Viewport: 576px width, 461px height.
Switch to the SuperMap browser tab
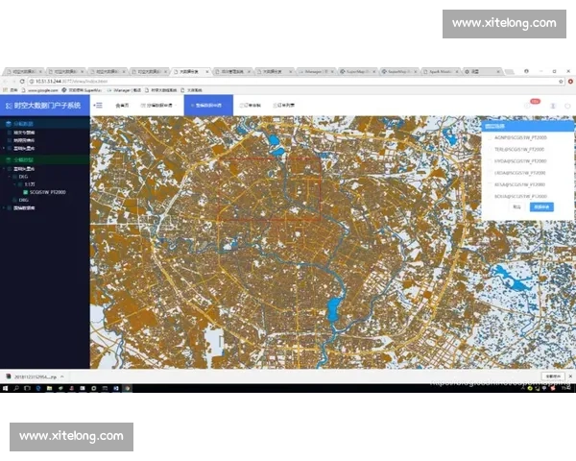click(360, 71)
